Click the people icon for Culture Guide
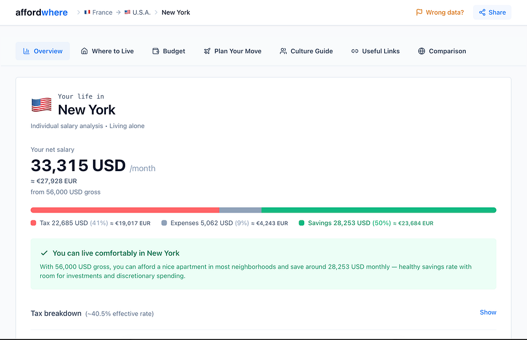Viewport: 527px width, 340px height. coord(283,51)
